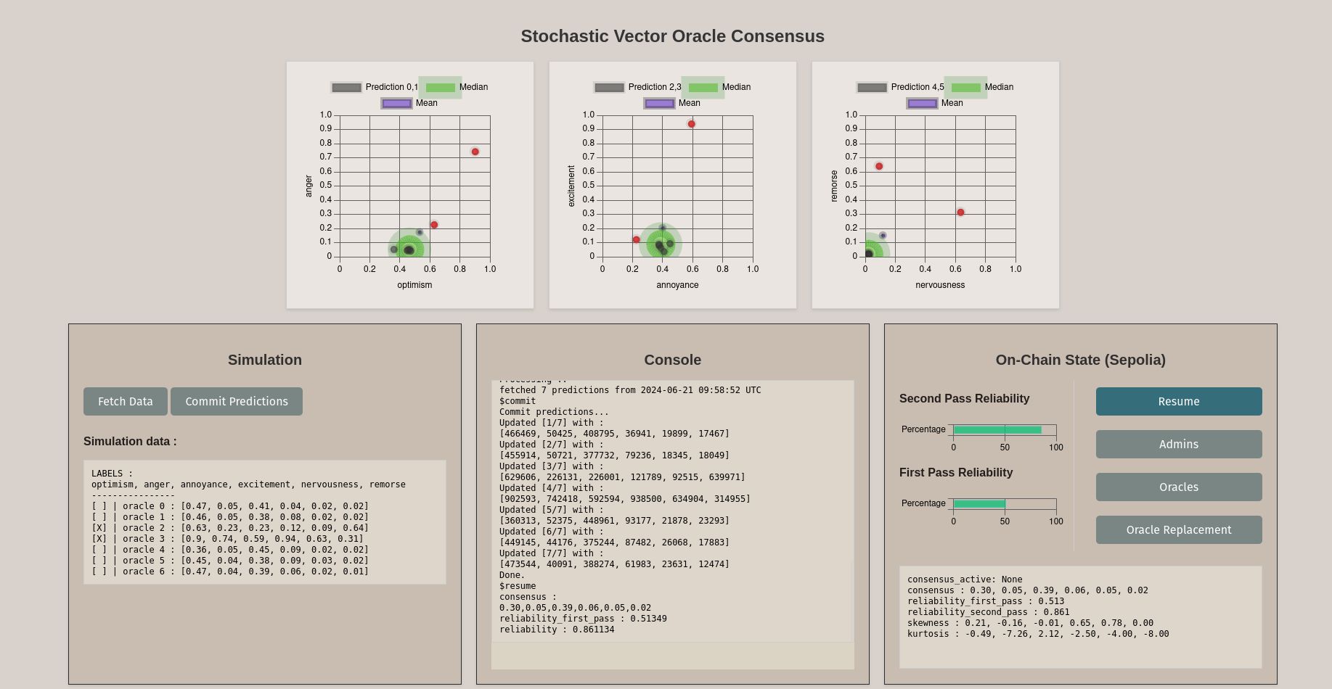Click 'Updated [4/7] with :' console line
Viewport: 1332px width, 689px height.
click(552, 488)
